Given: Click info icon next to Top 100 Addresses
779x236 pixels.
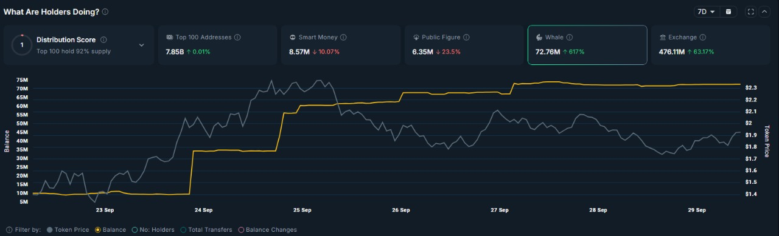Looking at the screenshot, I should click(x=237, y=37).
